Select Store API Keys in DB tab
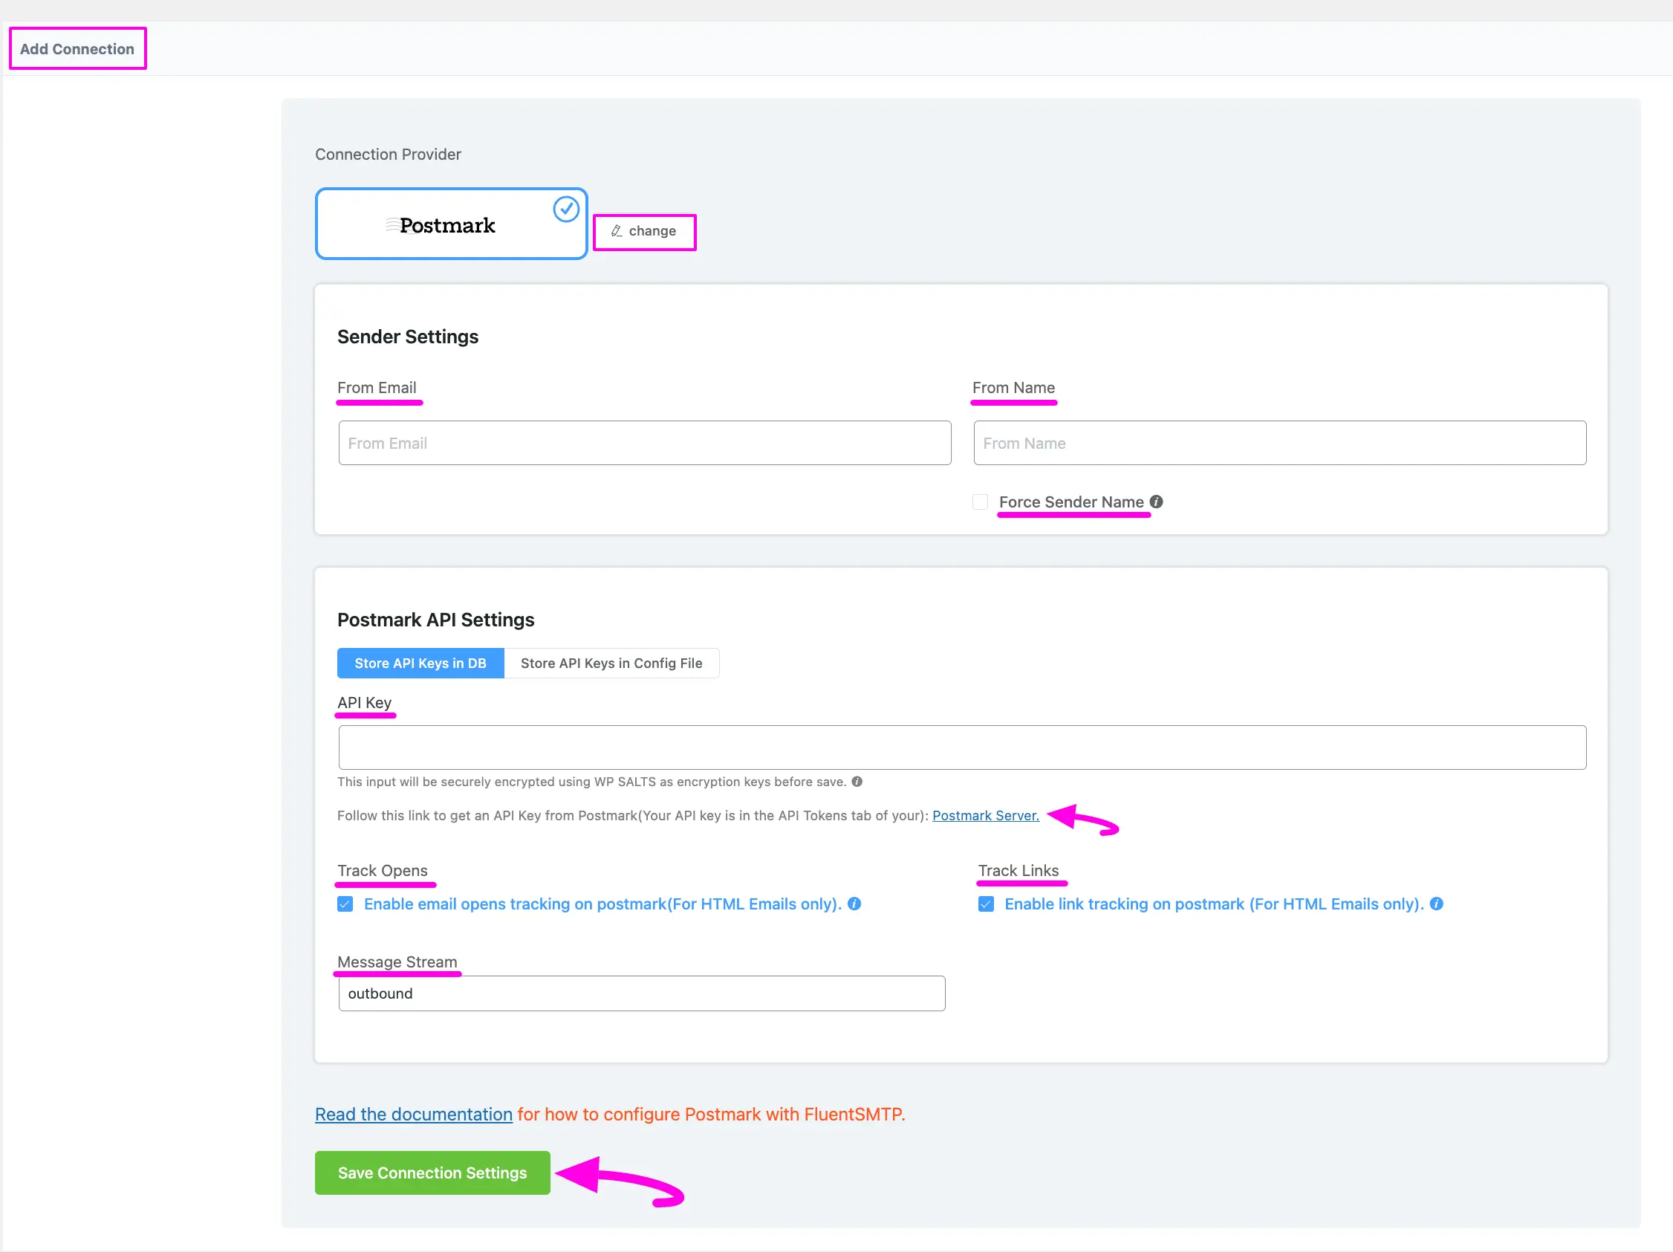This screenshot has width=1673, height=1252. (420, 664)
